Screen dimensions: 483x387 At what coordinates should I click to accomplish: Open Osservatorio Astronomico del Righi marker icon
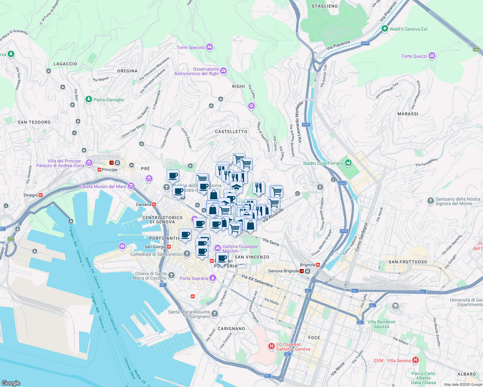223,71
